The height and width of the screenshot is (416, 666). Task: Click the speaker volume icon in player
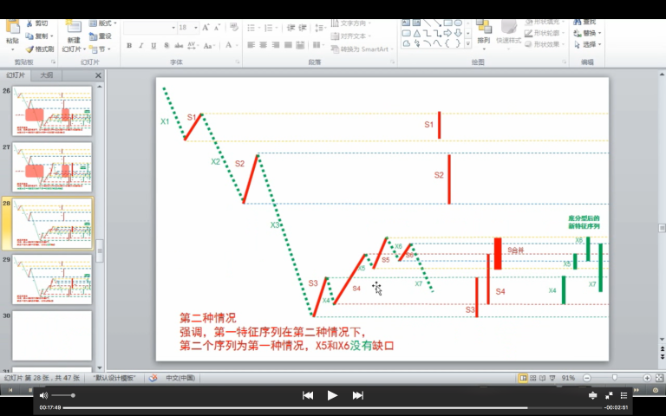43,395
